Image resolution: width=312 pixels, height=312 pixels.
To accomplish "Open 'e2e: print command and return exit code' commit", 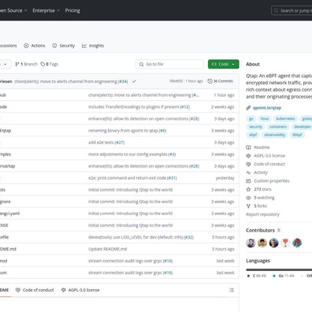I will (127, 178).
